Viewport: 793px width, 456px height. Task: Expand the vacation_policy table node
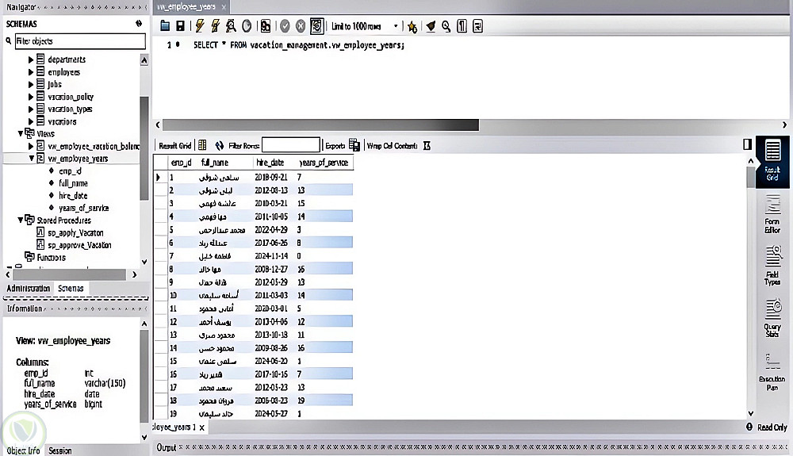[31, 97]
